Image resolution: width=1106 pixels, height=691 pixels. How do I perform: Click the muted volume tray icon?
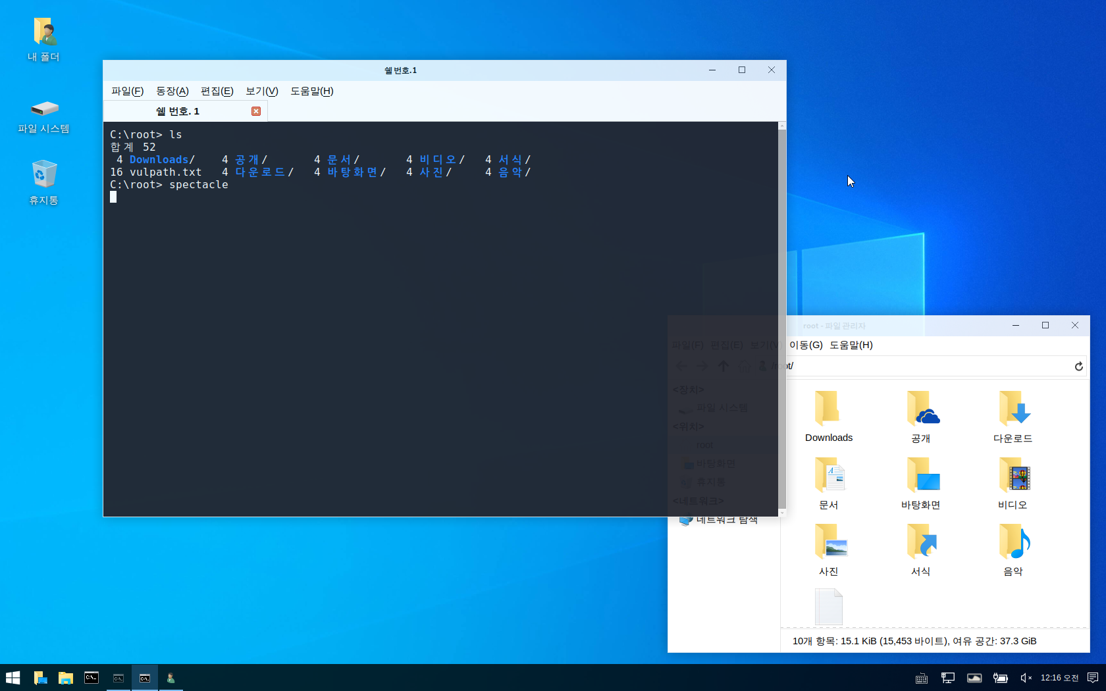point(1026,678)
